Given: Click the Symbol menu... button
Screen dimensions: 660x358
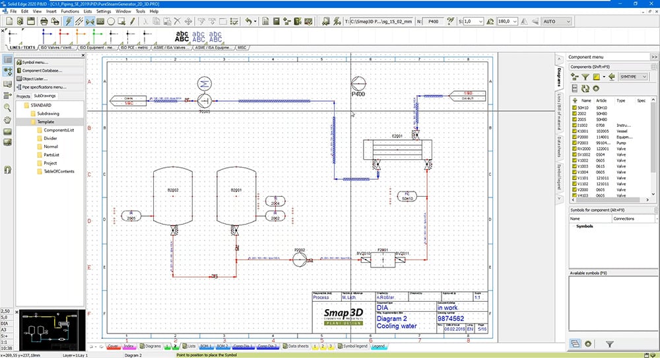Looking at the screenshot, I should (49, 62).
